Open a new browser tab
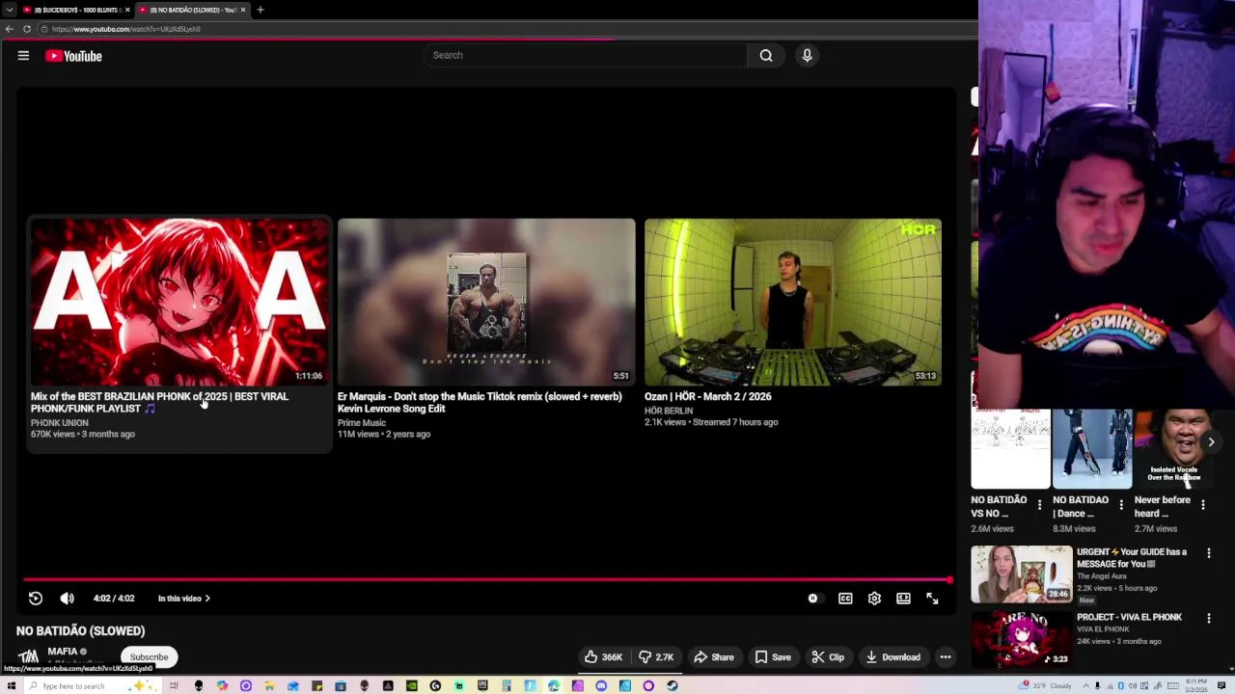The image size is (1235, 694). pyautogui.click(x=261, y=10)
